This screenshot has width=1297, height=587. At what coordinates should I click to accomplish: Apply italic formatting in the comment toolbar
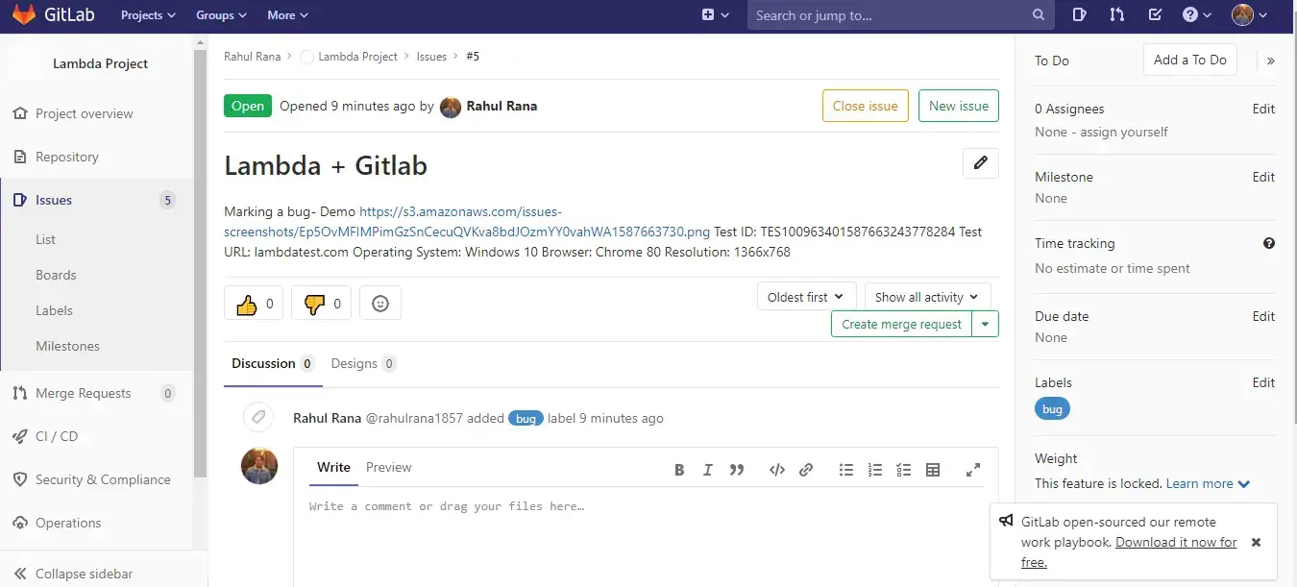(x=708, y=470)
